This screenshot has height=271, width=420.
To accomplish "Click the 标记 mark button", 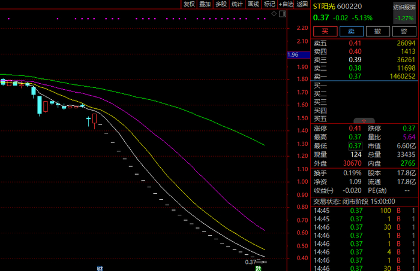I will [269, 4].
